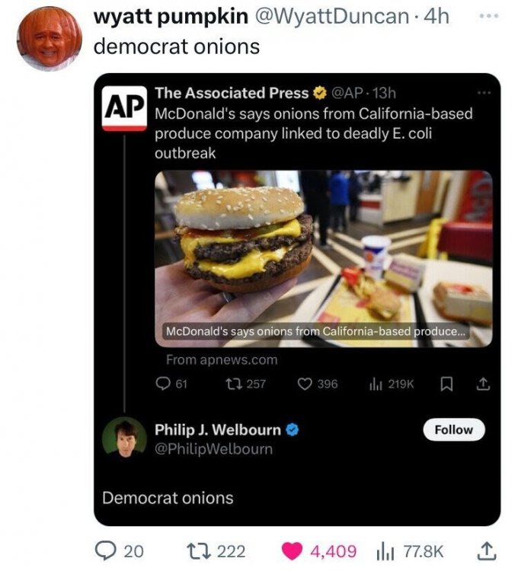Reply to the AP tweet with 61 replies
The height and width of the screenshot is (571, 518).
[x=162, y=384]
